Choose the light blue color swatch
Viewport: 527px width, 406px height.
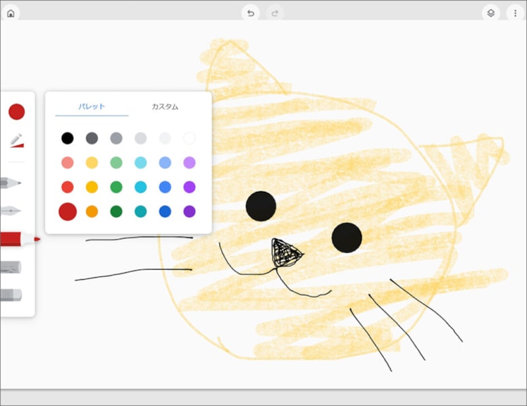click(x=140, y=162)
